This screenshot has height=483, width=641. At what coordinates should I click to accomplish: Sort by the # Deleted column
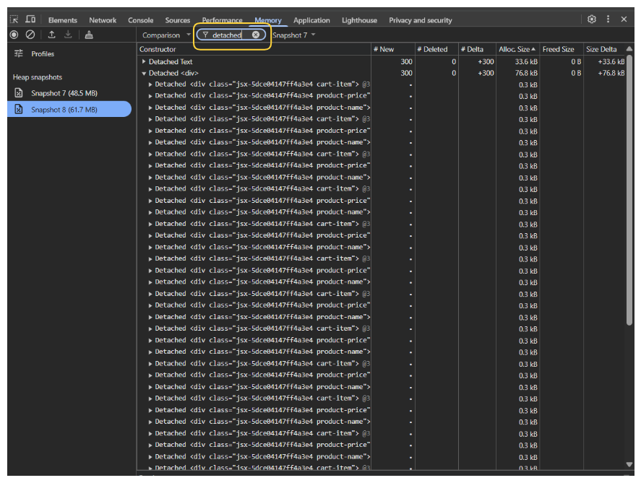coord(436,49)
